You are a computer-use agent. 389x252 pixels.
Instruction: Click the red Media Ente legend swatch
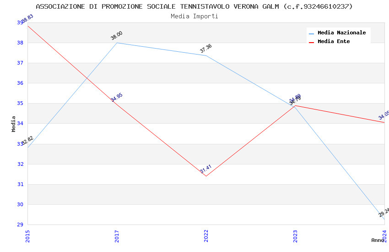click(x=312, y=42)
